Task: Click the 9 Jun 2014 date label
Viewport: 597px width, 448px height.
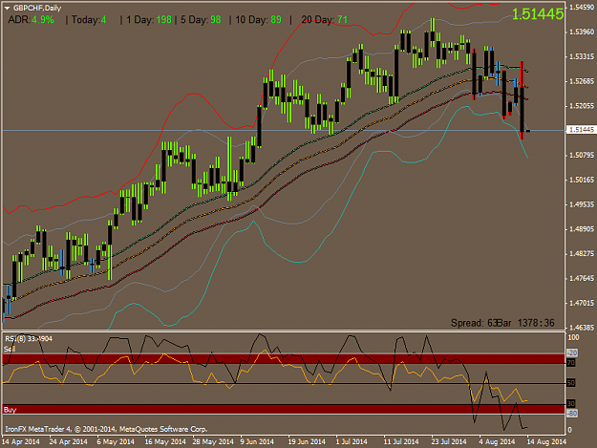Action: 257,442
